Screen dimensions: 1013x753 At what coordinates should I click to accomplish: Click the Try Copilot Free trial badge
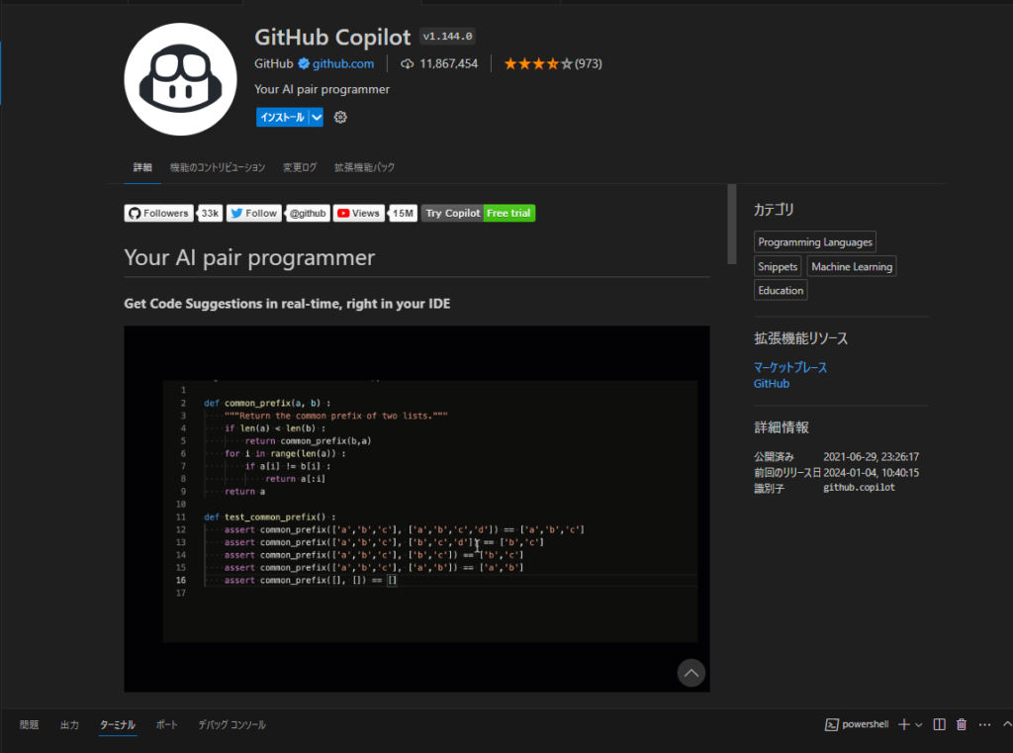point(478,214)
